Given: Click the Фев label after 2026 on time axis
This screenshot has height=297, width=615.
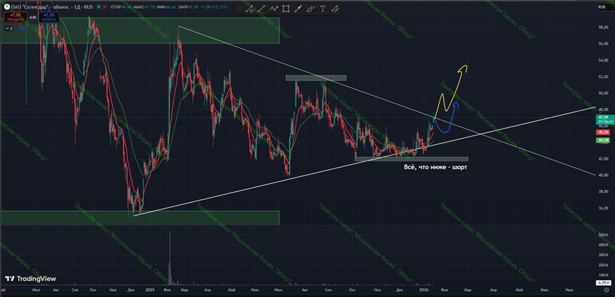Looking at the screenshot, I should click(x=445, y=290).
